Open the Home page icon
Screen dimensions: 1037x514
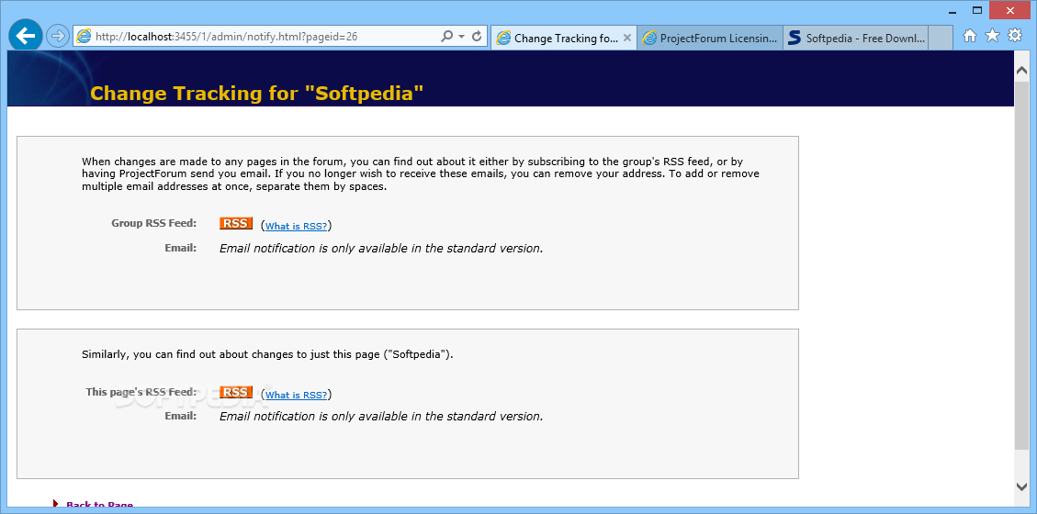coord(970,36)
